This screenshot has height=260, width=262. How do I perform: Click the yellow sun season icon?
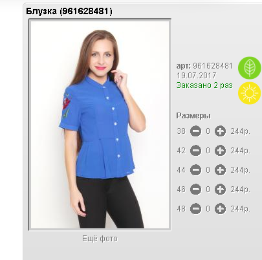point(250,93)
